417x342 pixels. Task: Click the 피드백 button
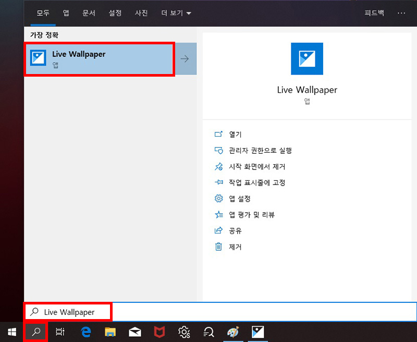point(374,13)
